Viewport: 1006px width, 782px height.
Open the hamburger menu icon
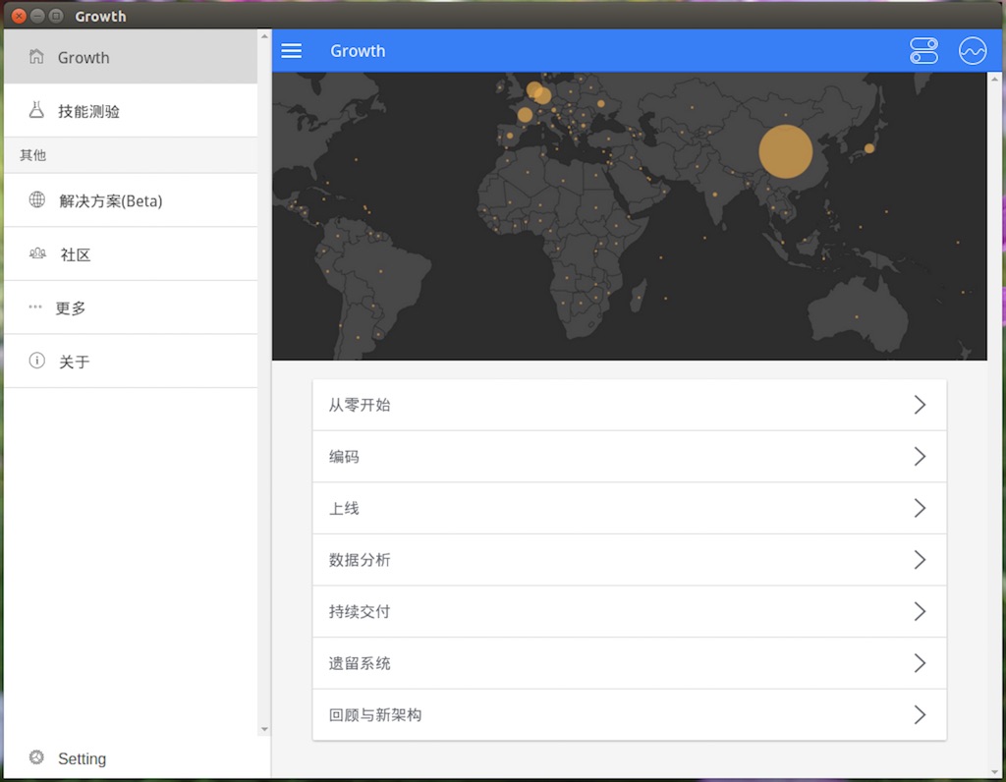pyautogui.click(x=291, y=51)
